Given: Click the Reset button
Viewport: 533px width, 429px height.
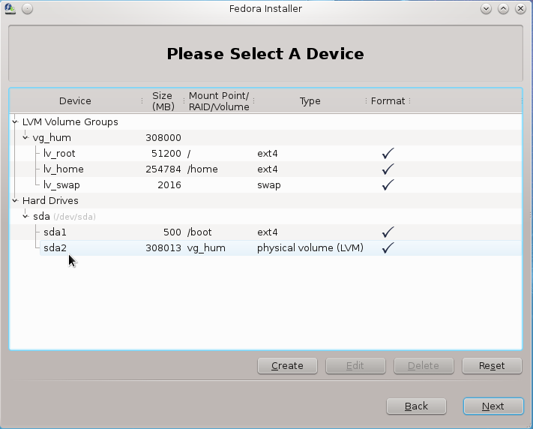Looking at the screenshot, I should coord(492,366).
